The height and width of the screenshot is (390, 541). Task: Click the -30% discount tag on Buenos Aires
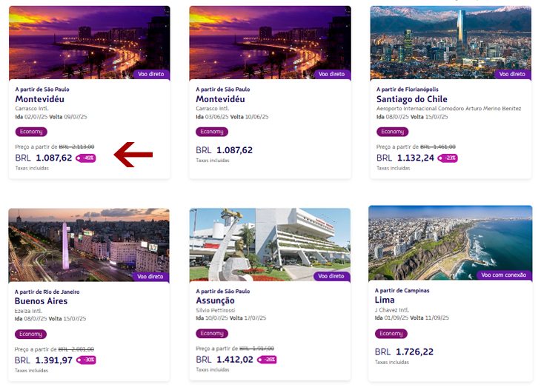click(x=86, y=360)
